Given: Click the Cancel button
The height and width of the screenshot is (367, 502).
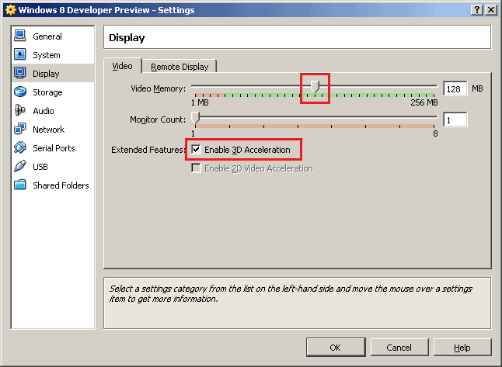Looking at the screenshot, I should pos(399,347).
